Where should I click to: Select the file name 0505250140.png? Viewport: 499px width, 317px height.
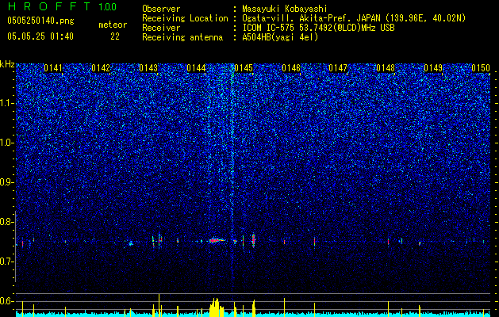point(40,21)
